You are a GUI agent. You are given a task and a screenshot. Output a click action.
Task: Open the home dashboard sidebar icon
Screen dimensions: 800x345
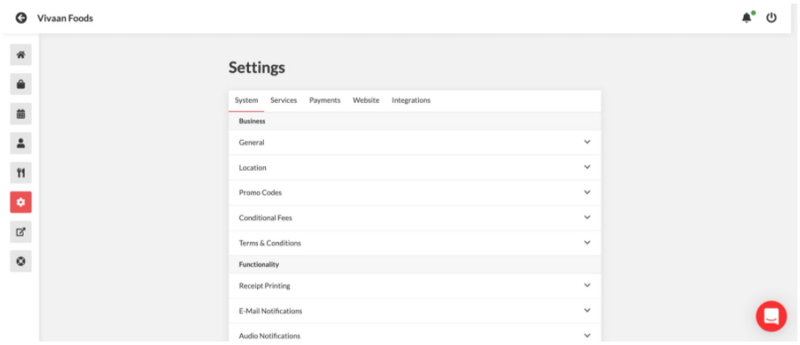coord(21,55)
